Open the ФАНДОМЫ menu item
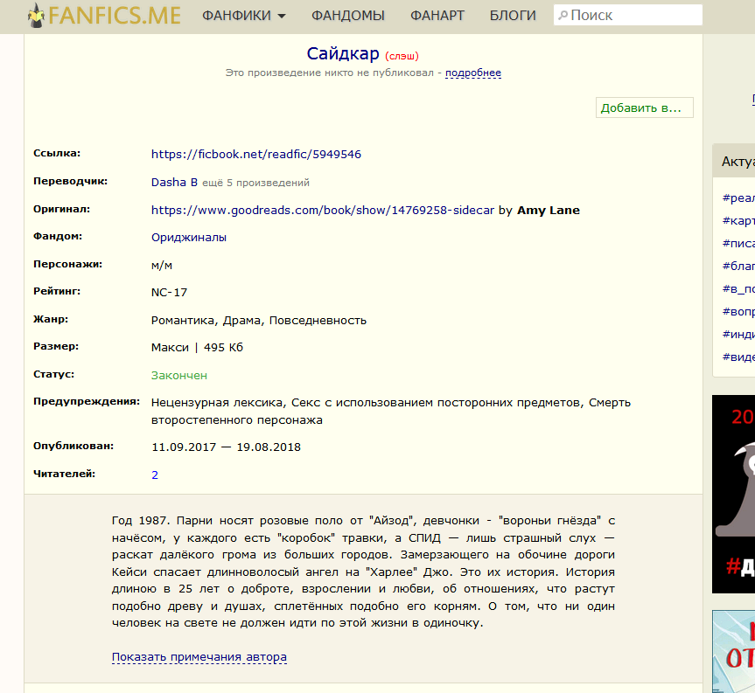The height and width of the screenshot is (693, 755). pos(347,16)
